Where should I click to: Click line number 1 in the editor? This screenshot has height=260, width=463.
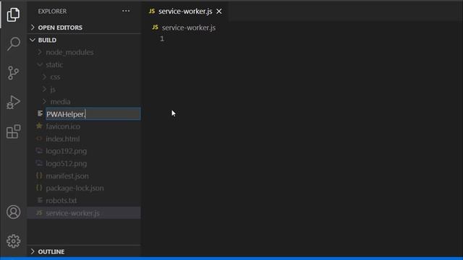[x=162, y=38]
